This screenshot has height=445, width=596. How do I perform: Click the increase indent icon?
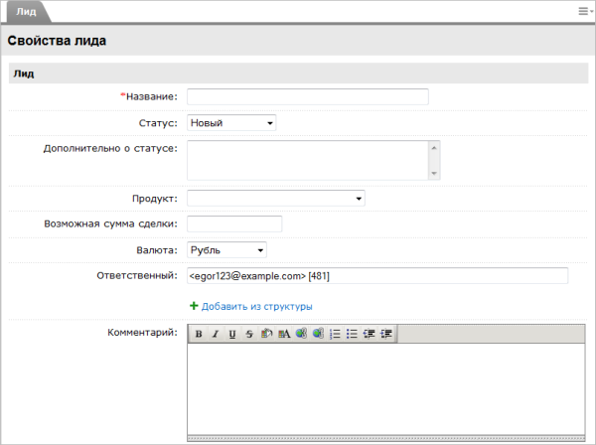(x=385, y=335)
